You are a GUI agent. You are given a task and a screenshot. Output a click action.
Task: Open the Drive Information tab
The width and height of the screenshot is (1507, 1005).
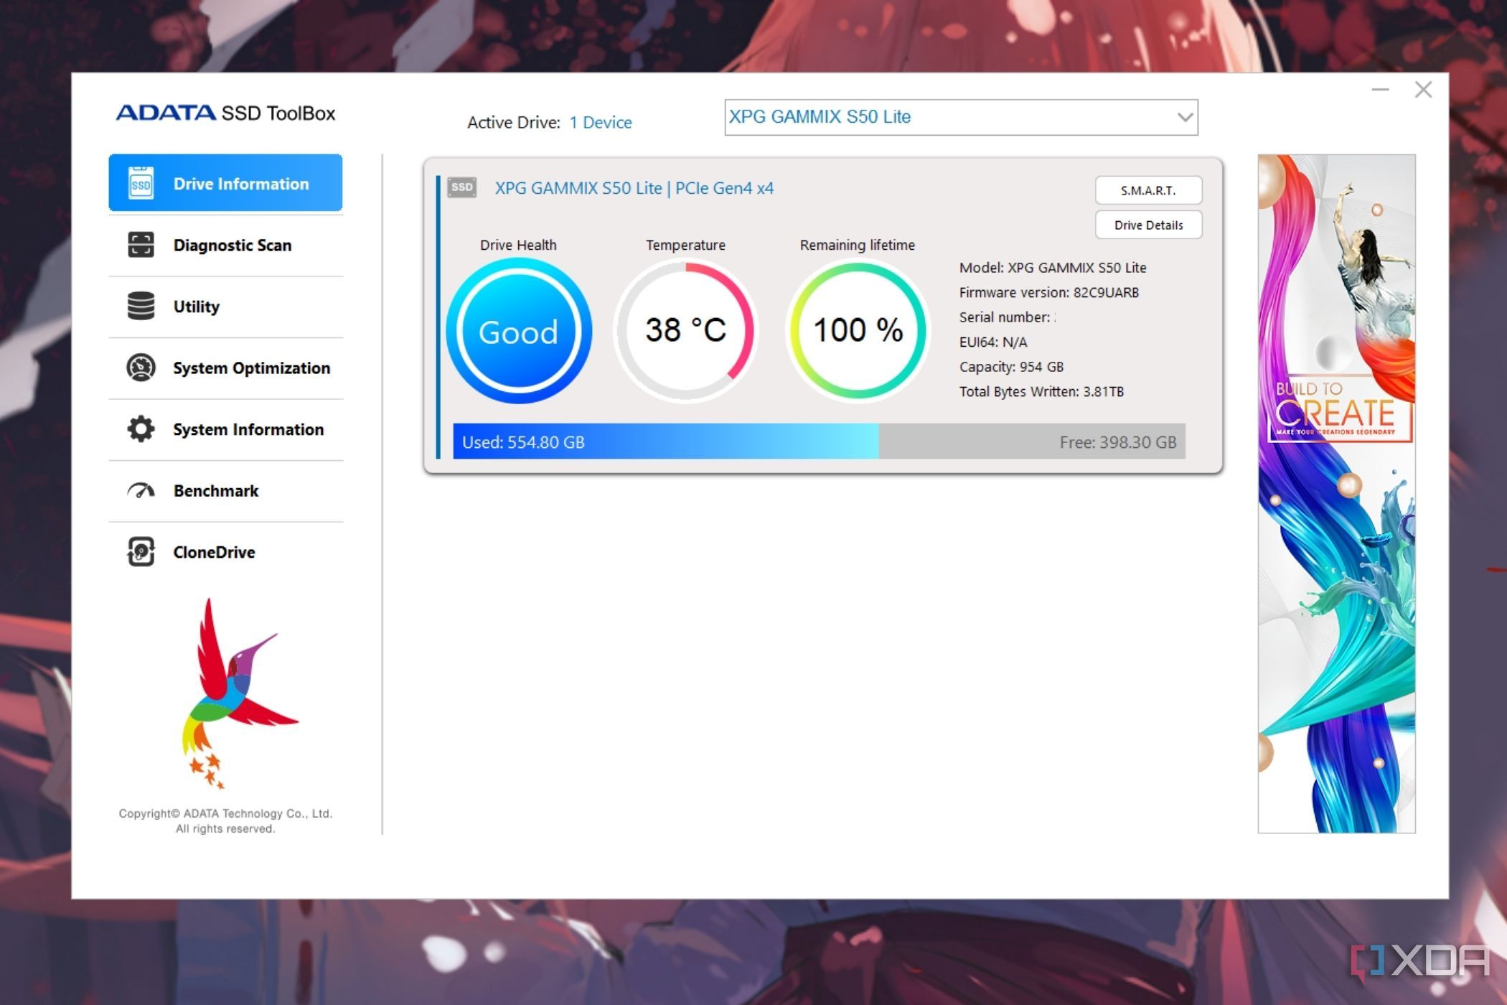coord(225,183)
